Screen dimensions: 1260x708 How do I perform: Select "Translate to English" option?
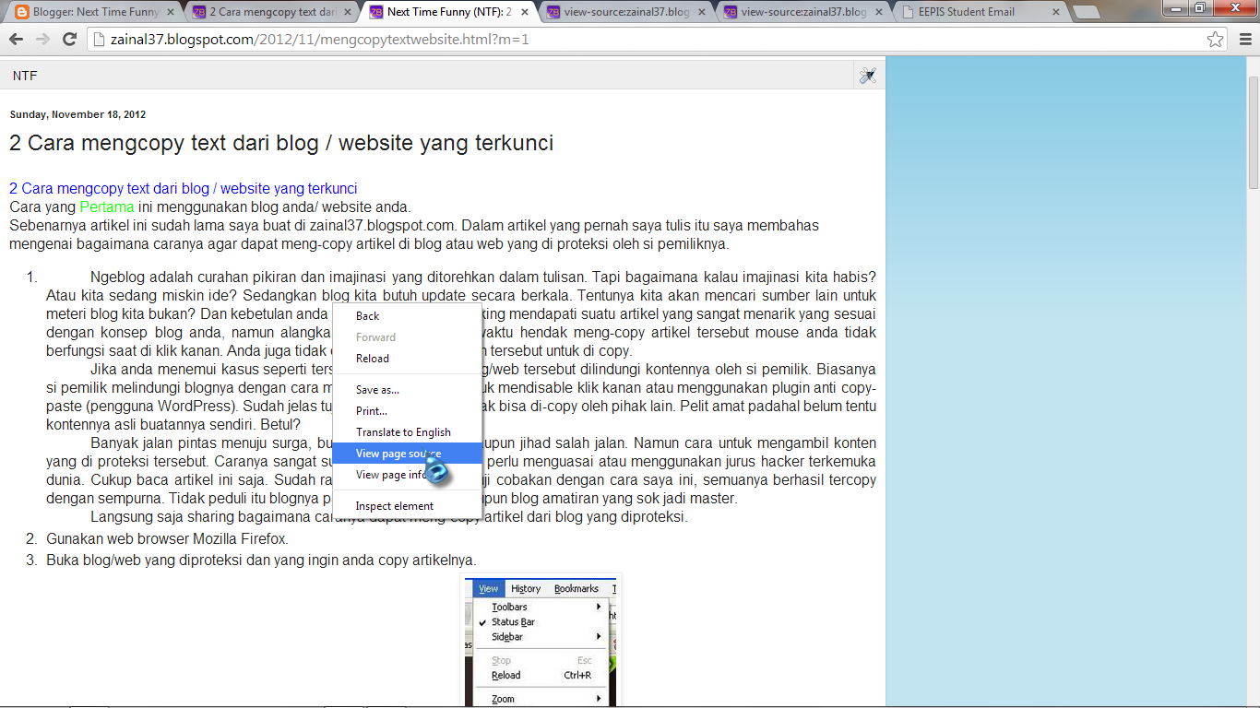(x=402, y=431)
